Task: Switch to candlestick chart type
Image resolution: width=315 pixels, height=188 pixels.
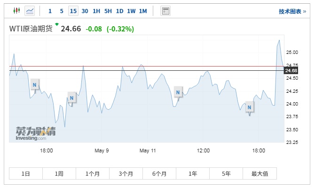Action: (17, 11)
